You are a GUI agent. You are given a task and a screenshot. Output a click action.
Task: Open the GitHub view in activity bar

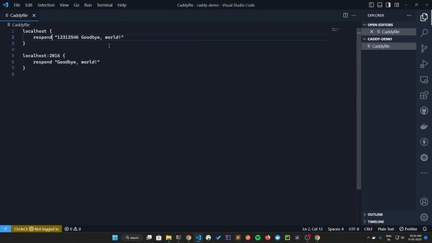424,111
